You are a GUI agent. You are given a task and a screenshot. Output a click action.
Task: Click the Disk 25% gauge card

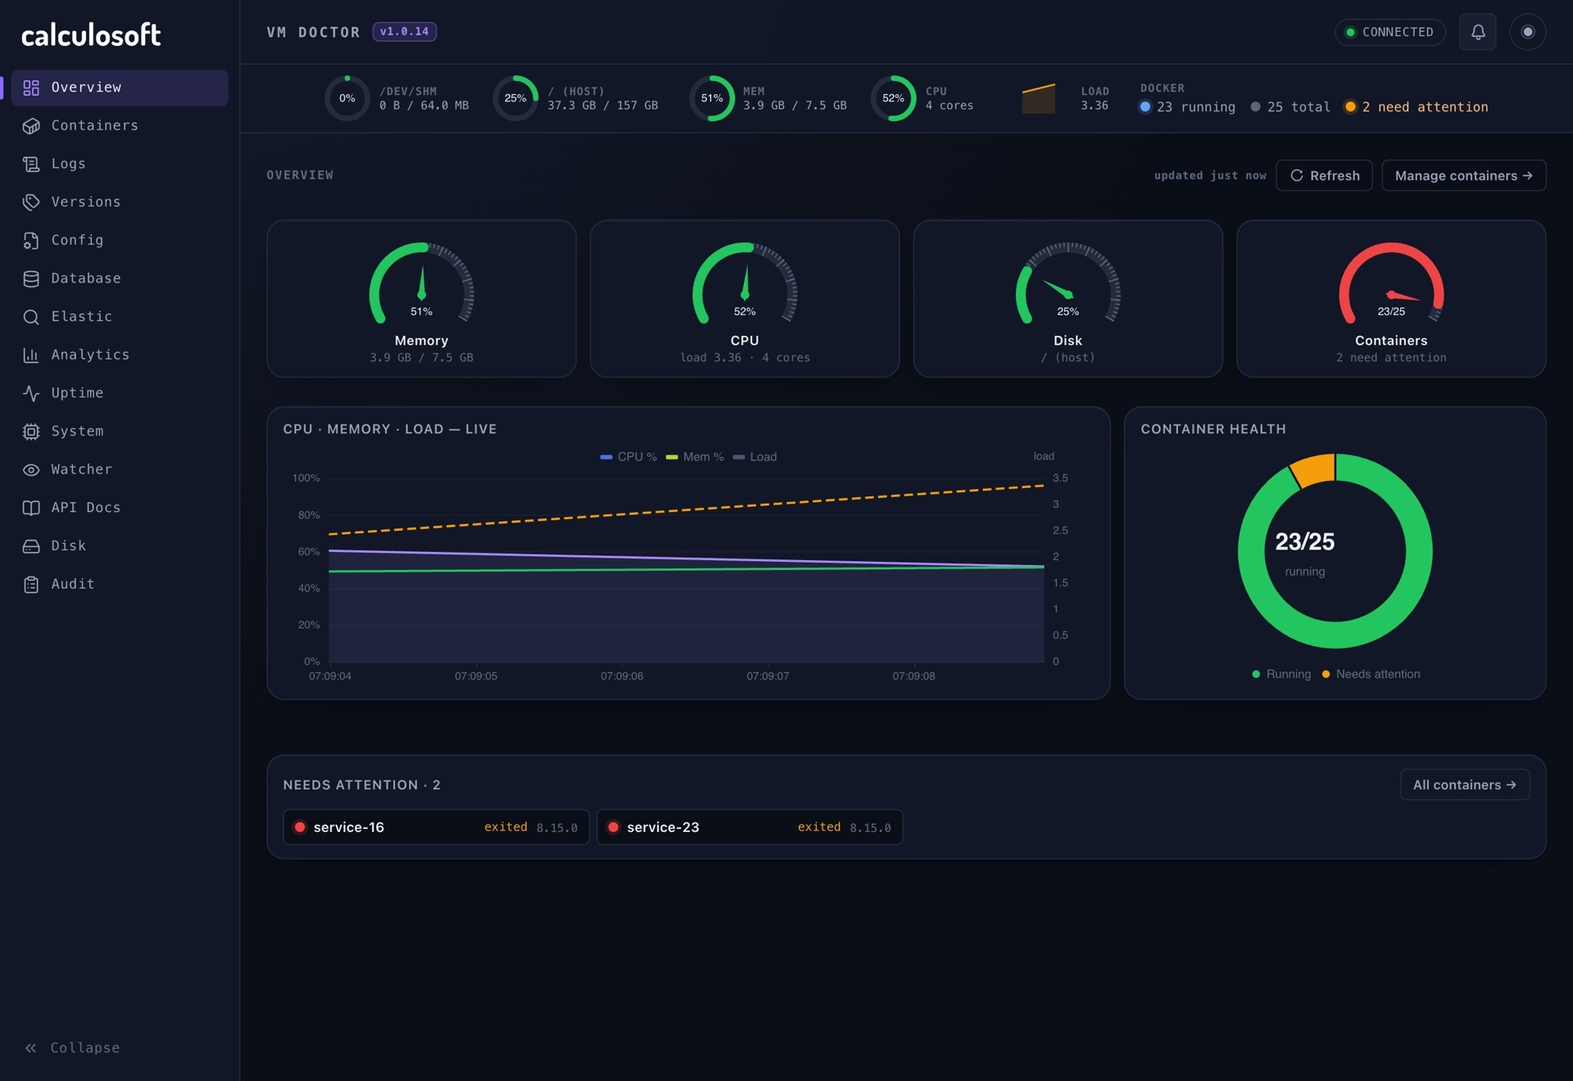pos(1068,299)
